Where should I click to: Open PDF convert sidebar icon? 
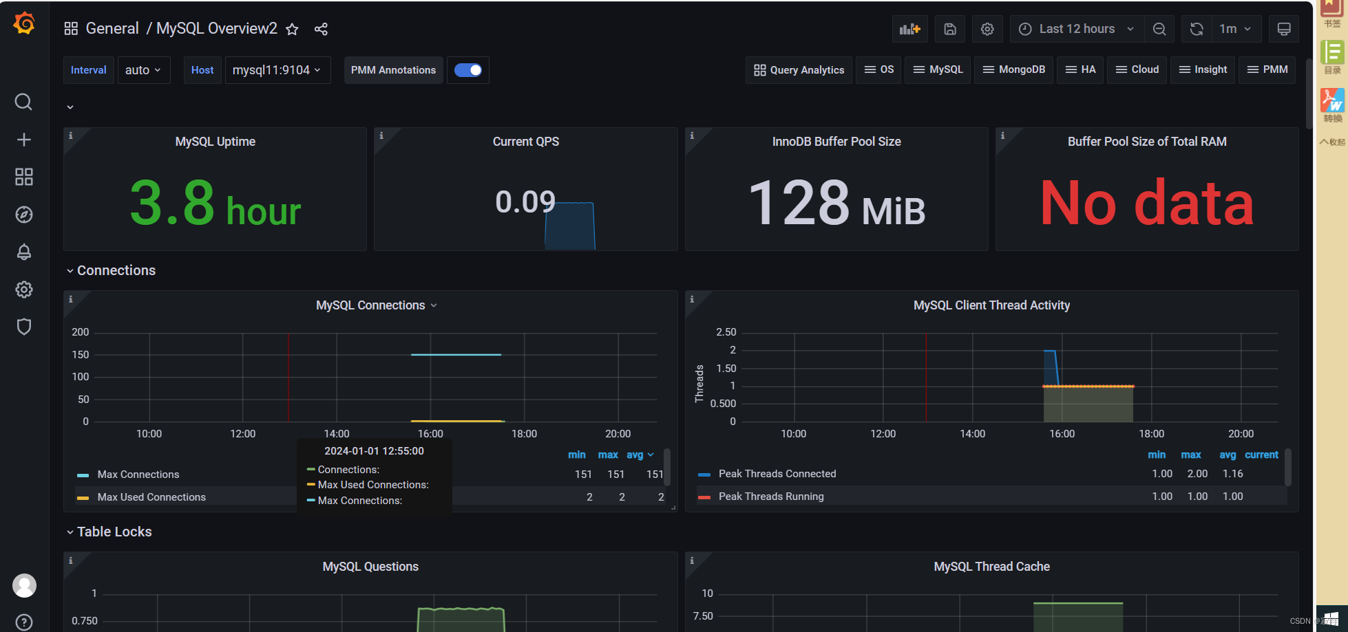pos(1332,105)
